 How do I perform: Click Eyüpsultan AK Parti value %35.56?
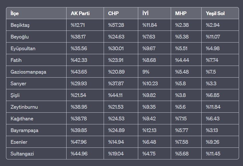[x=79, y=48]
